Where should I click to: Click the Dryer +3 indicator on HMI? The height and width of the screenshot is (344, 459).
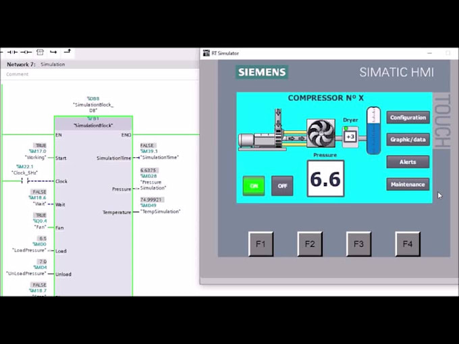point(350,137)
